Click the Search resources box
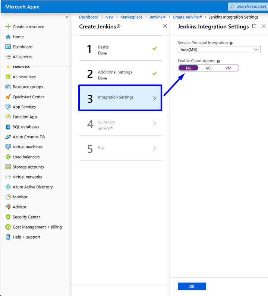This screenshot has width=268, height=296. click(x=248, y=6)
